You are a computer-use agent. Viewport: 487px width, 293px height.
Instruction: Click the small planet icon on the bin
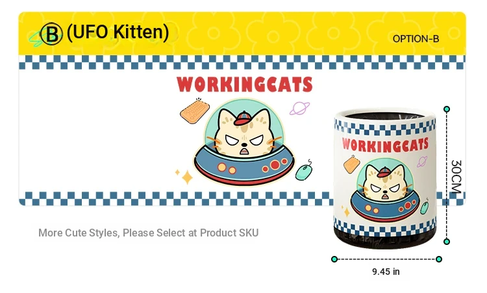coord(422,162)
